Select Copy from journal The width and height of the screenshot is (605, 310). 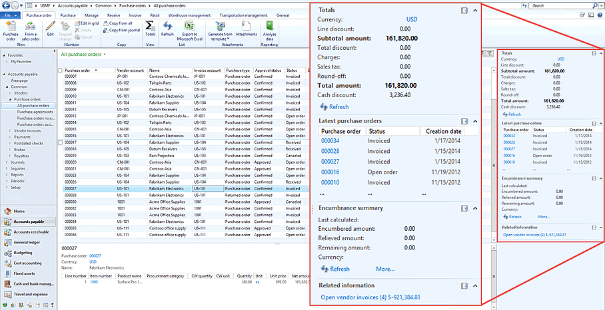pos(121,30)
